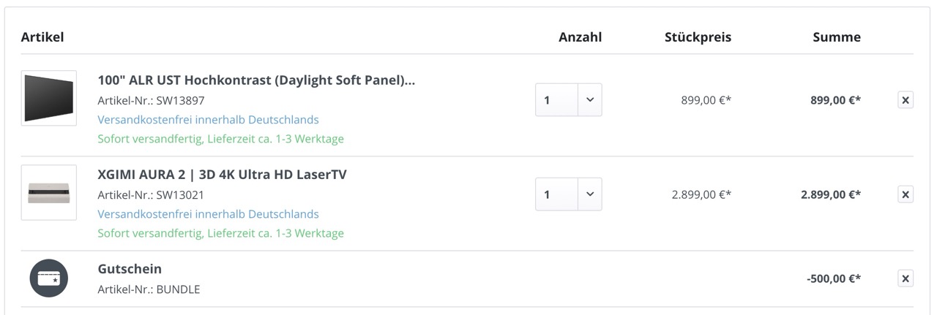Open the ALR UST screen product thumbnail
The image size is (937, 315).
tap(49, 99)
